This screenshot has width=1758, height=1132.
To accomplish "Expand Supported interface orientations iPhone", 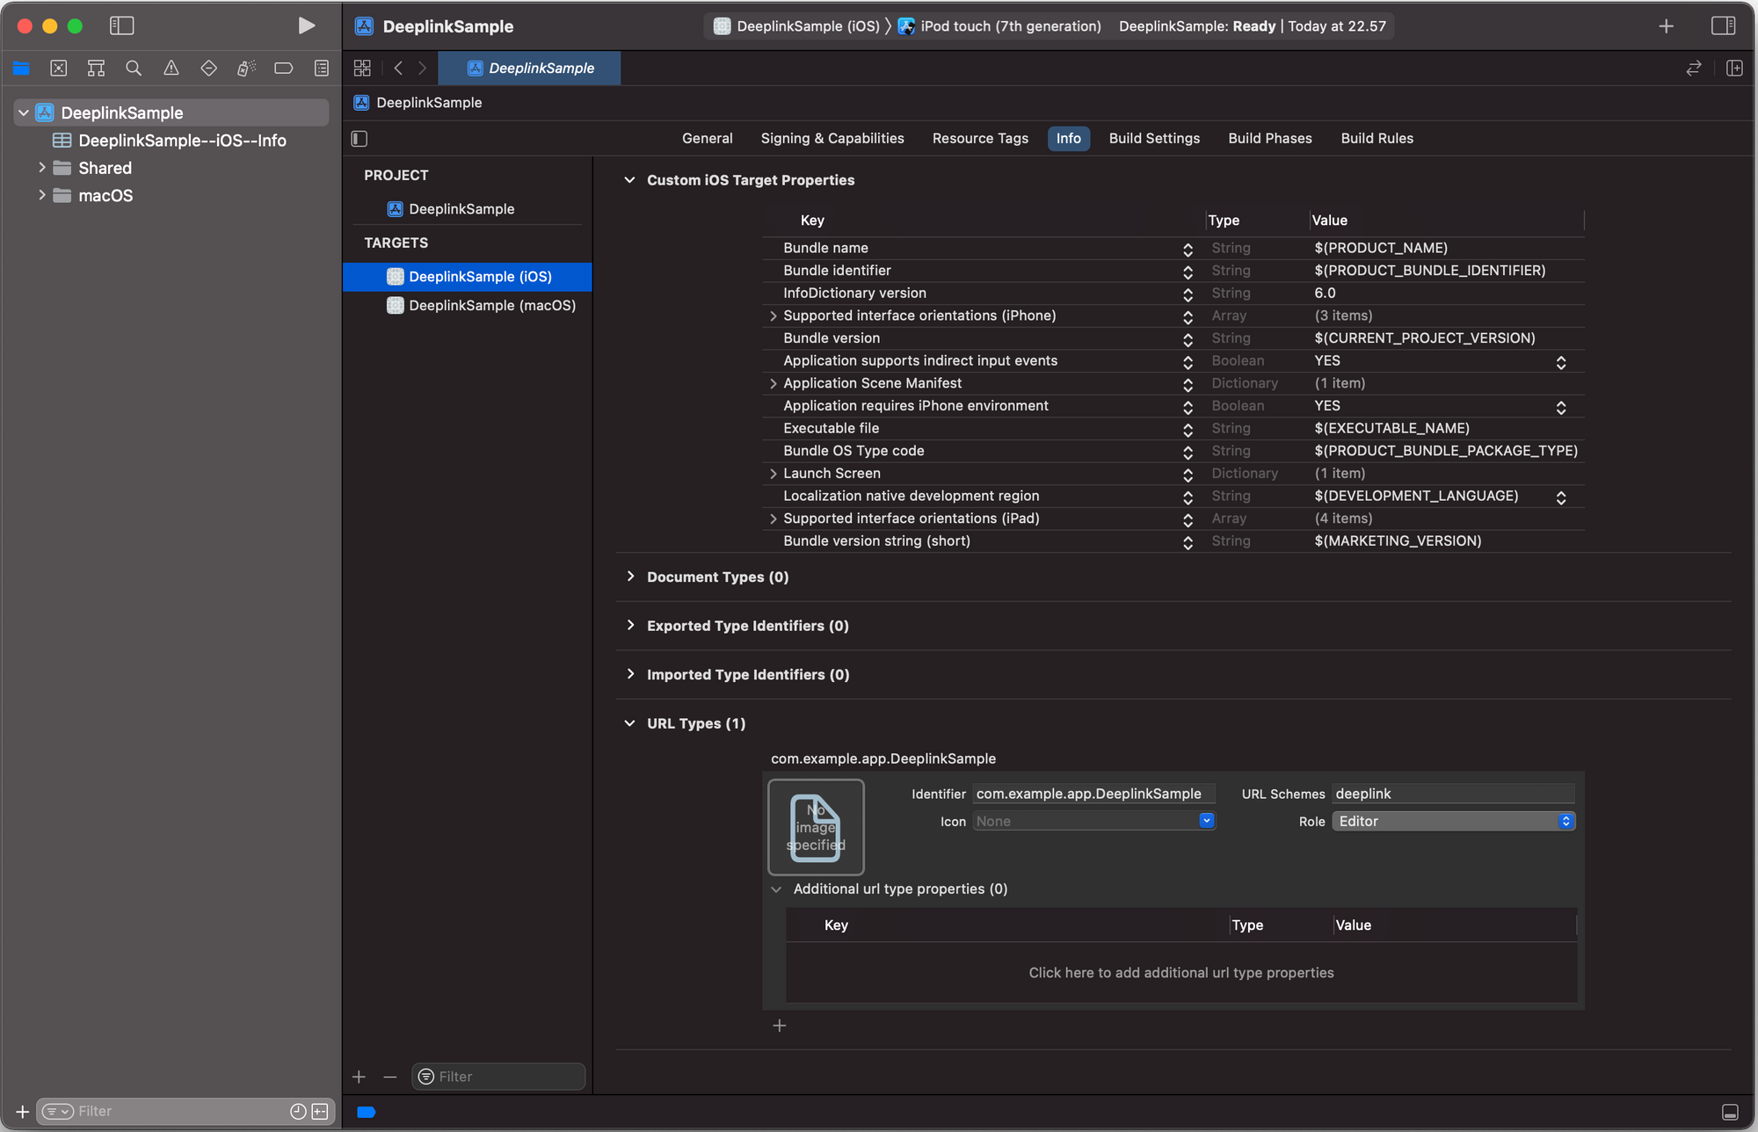I will coord(772,315).
